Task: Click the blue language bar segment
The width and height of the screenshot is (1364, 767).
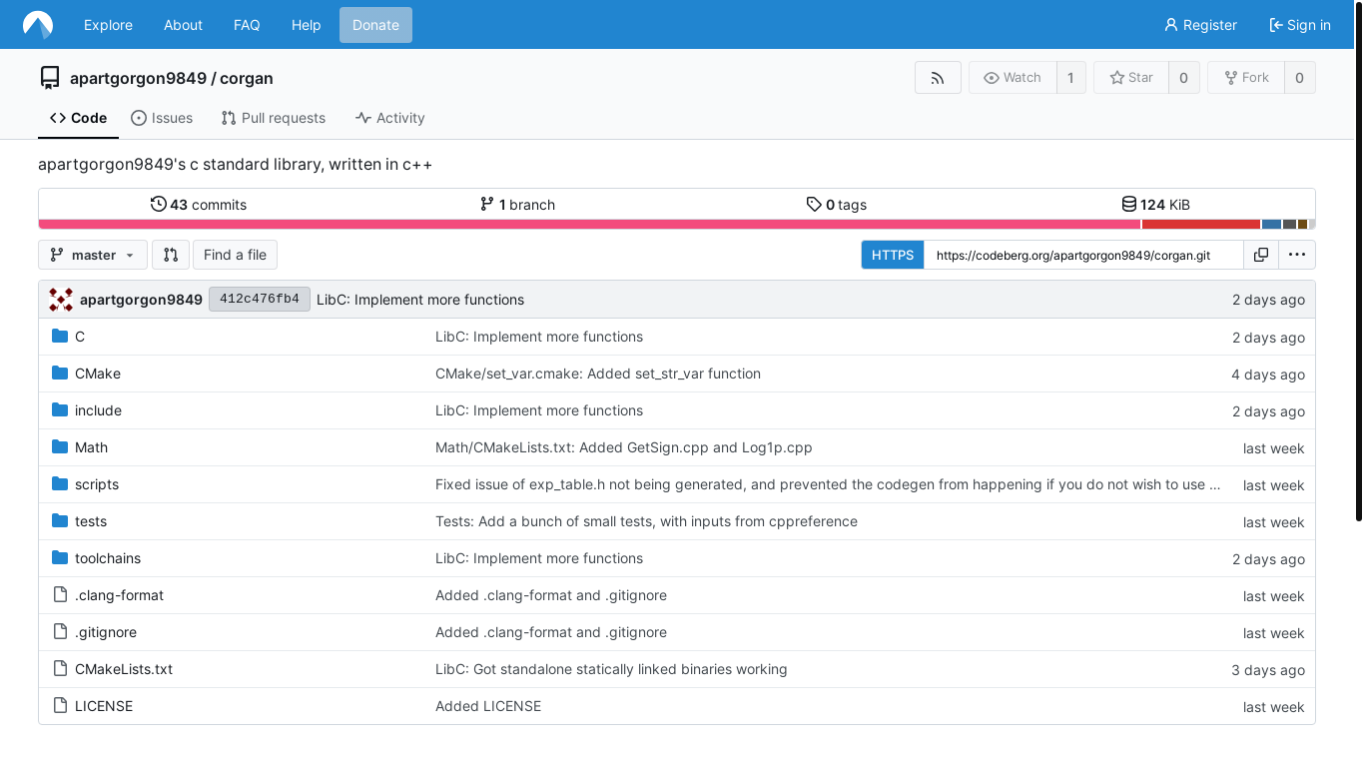Action: [1271, 225]
